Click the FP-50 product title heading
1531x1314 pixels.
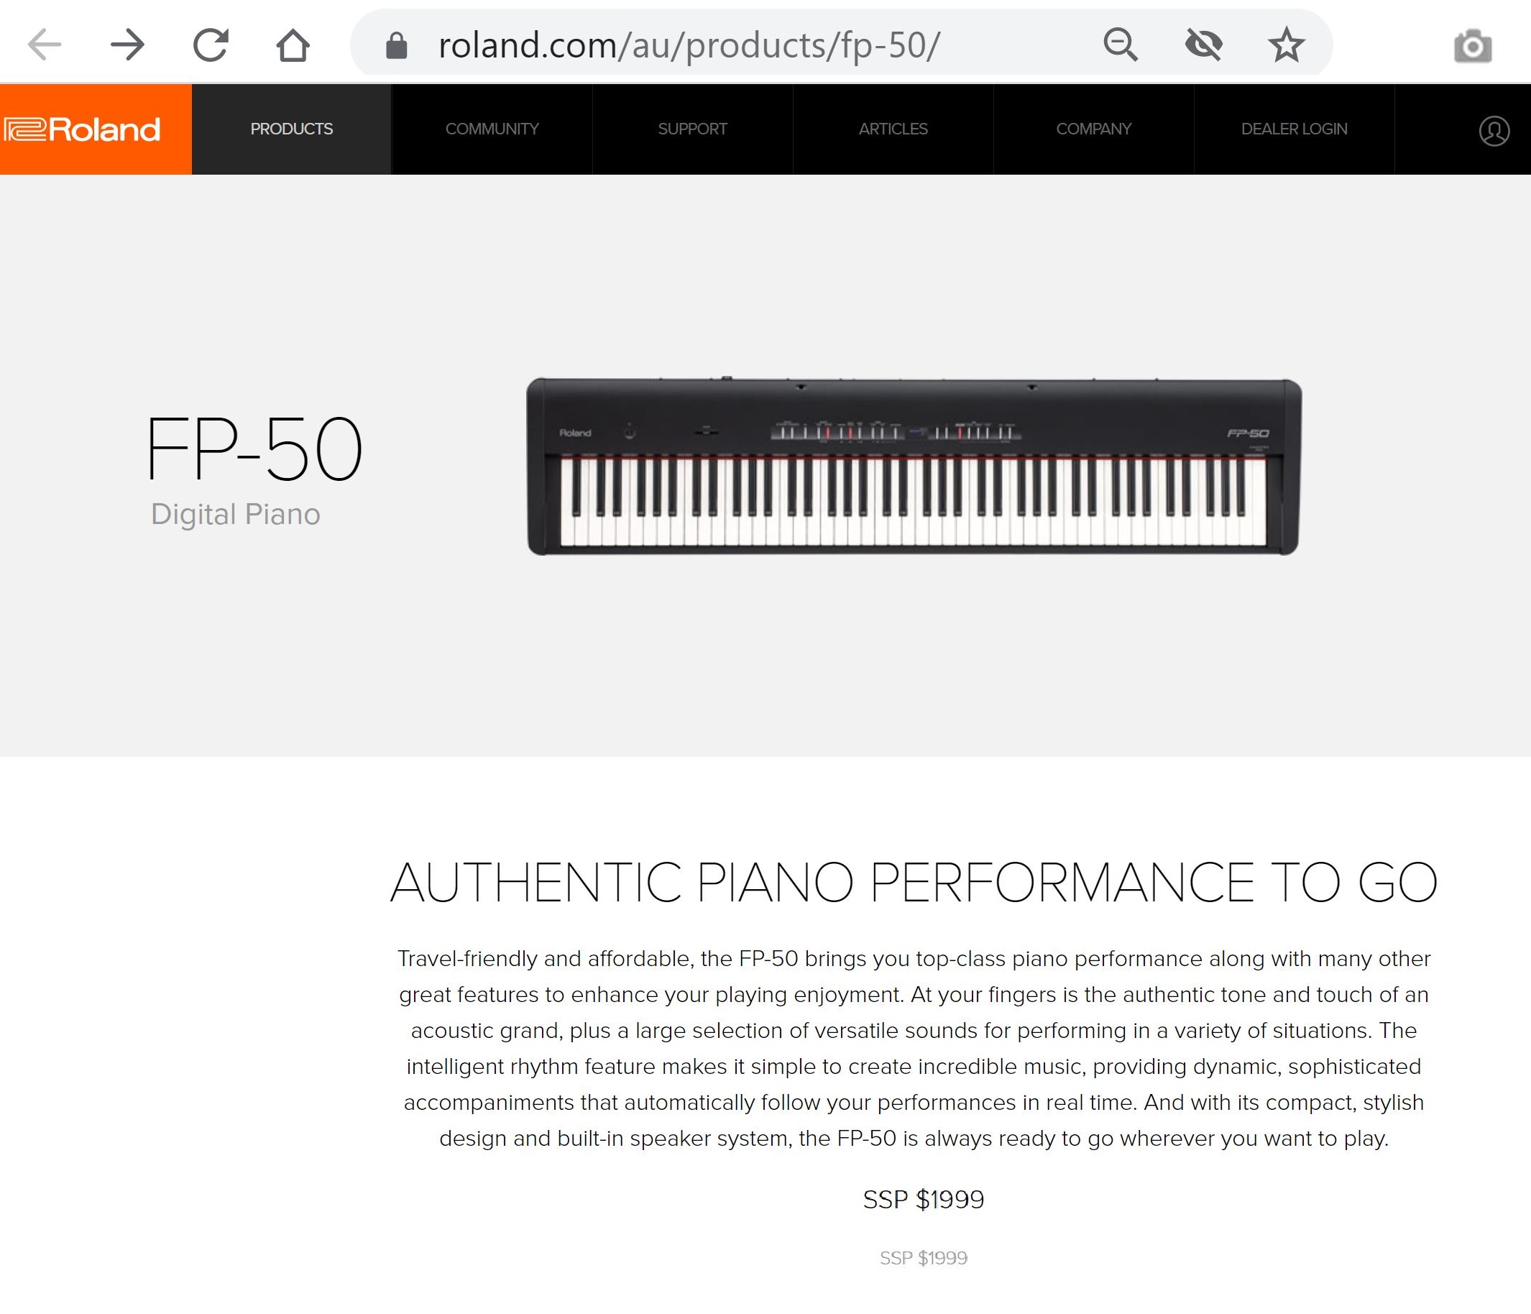point(254,448)
